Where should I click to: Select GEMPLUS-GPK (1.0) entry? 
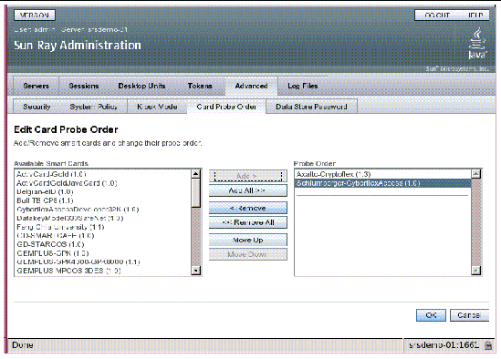pos(103,253)
